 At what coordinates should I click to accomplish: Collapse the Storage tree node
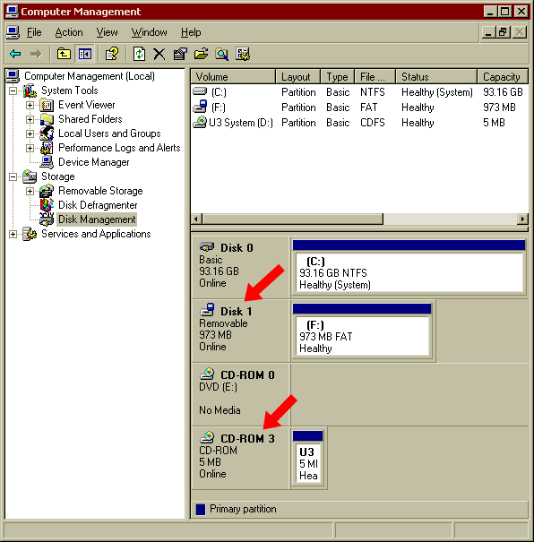click(13, 176)
